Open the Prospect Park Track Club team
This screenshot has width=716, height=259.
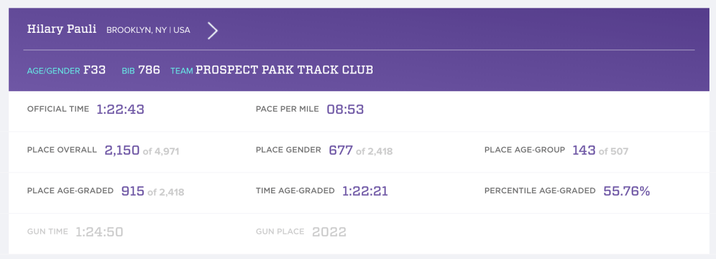pos(284,70)
